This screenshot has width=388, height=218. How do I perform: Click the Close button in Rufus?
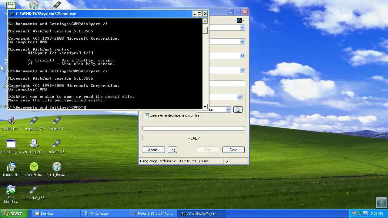[233, 150]
